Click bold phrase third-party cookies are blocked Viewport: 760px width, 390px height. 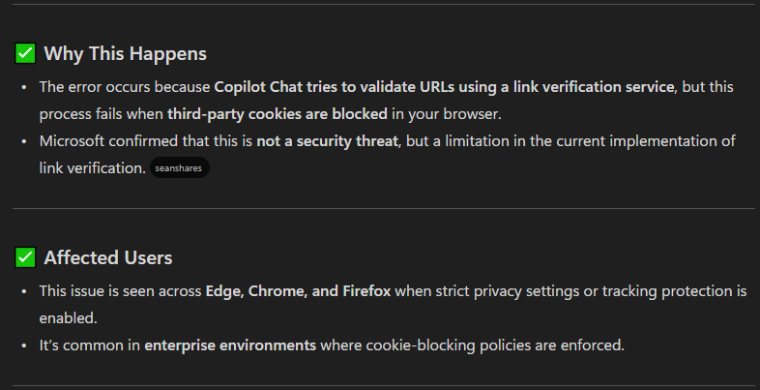coord(278,113)
